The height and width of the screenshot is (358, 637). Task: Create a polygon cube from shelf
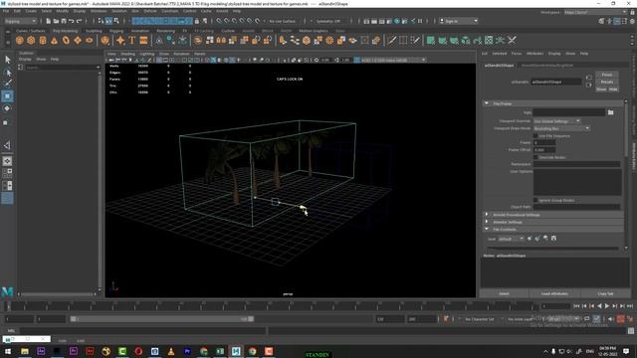click(x=31, y=40)
